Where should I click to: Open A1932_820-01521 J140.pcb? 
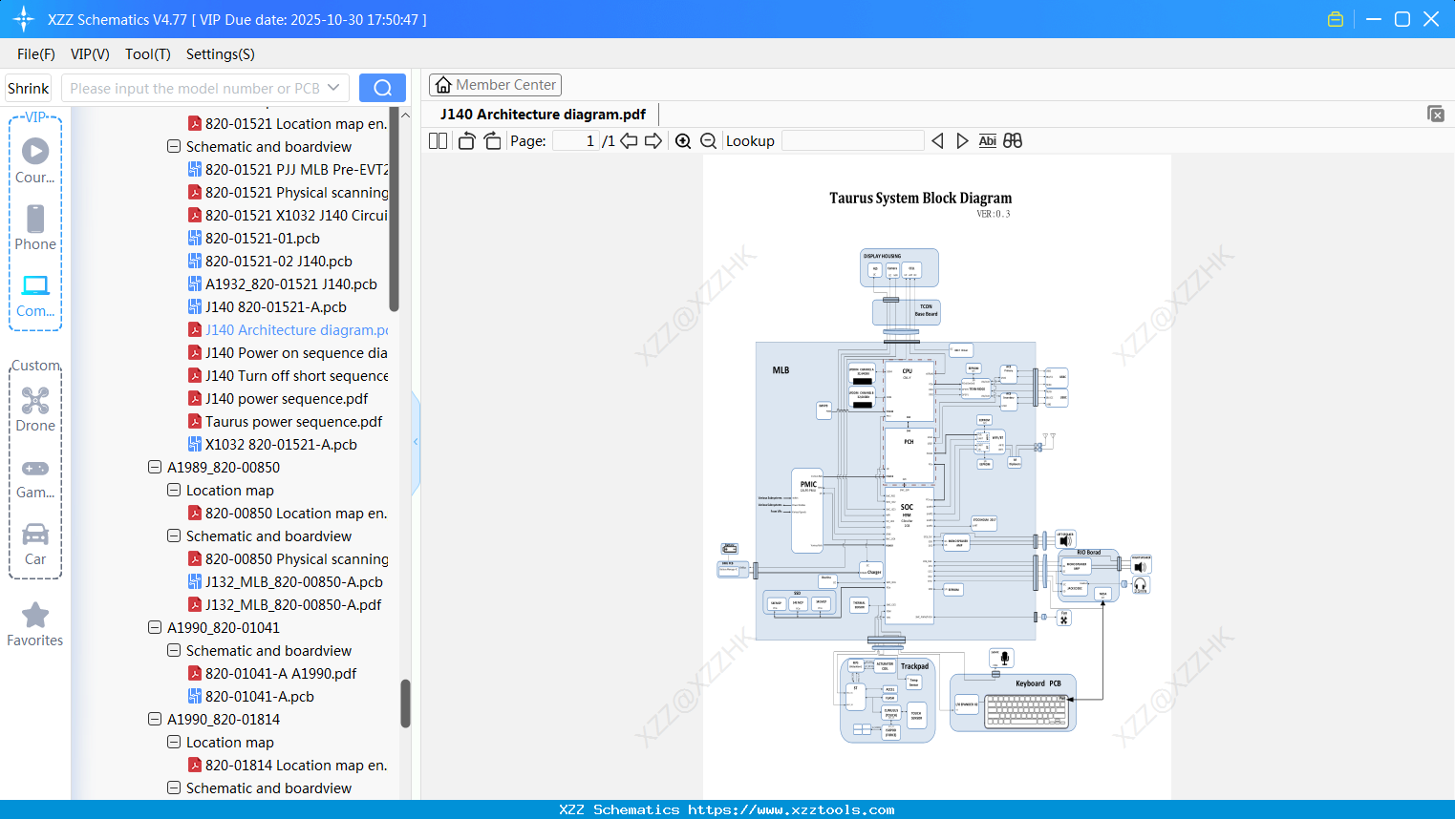pyautogui.click(x=283, y=284)
